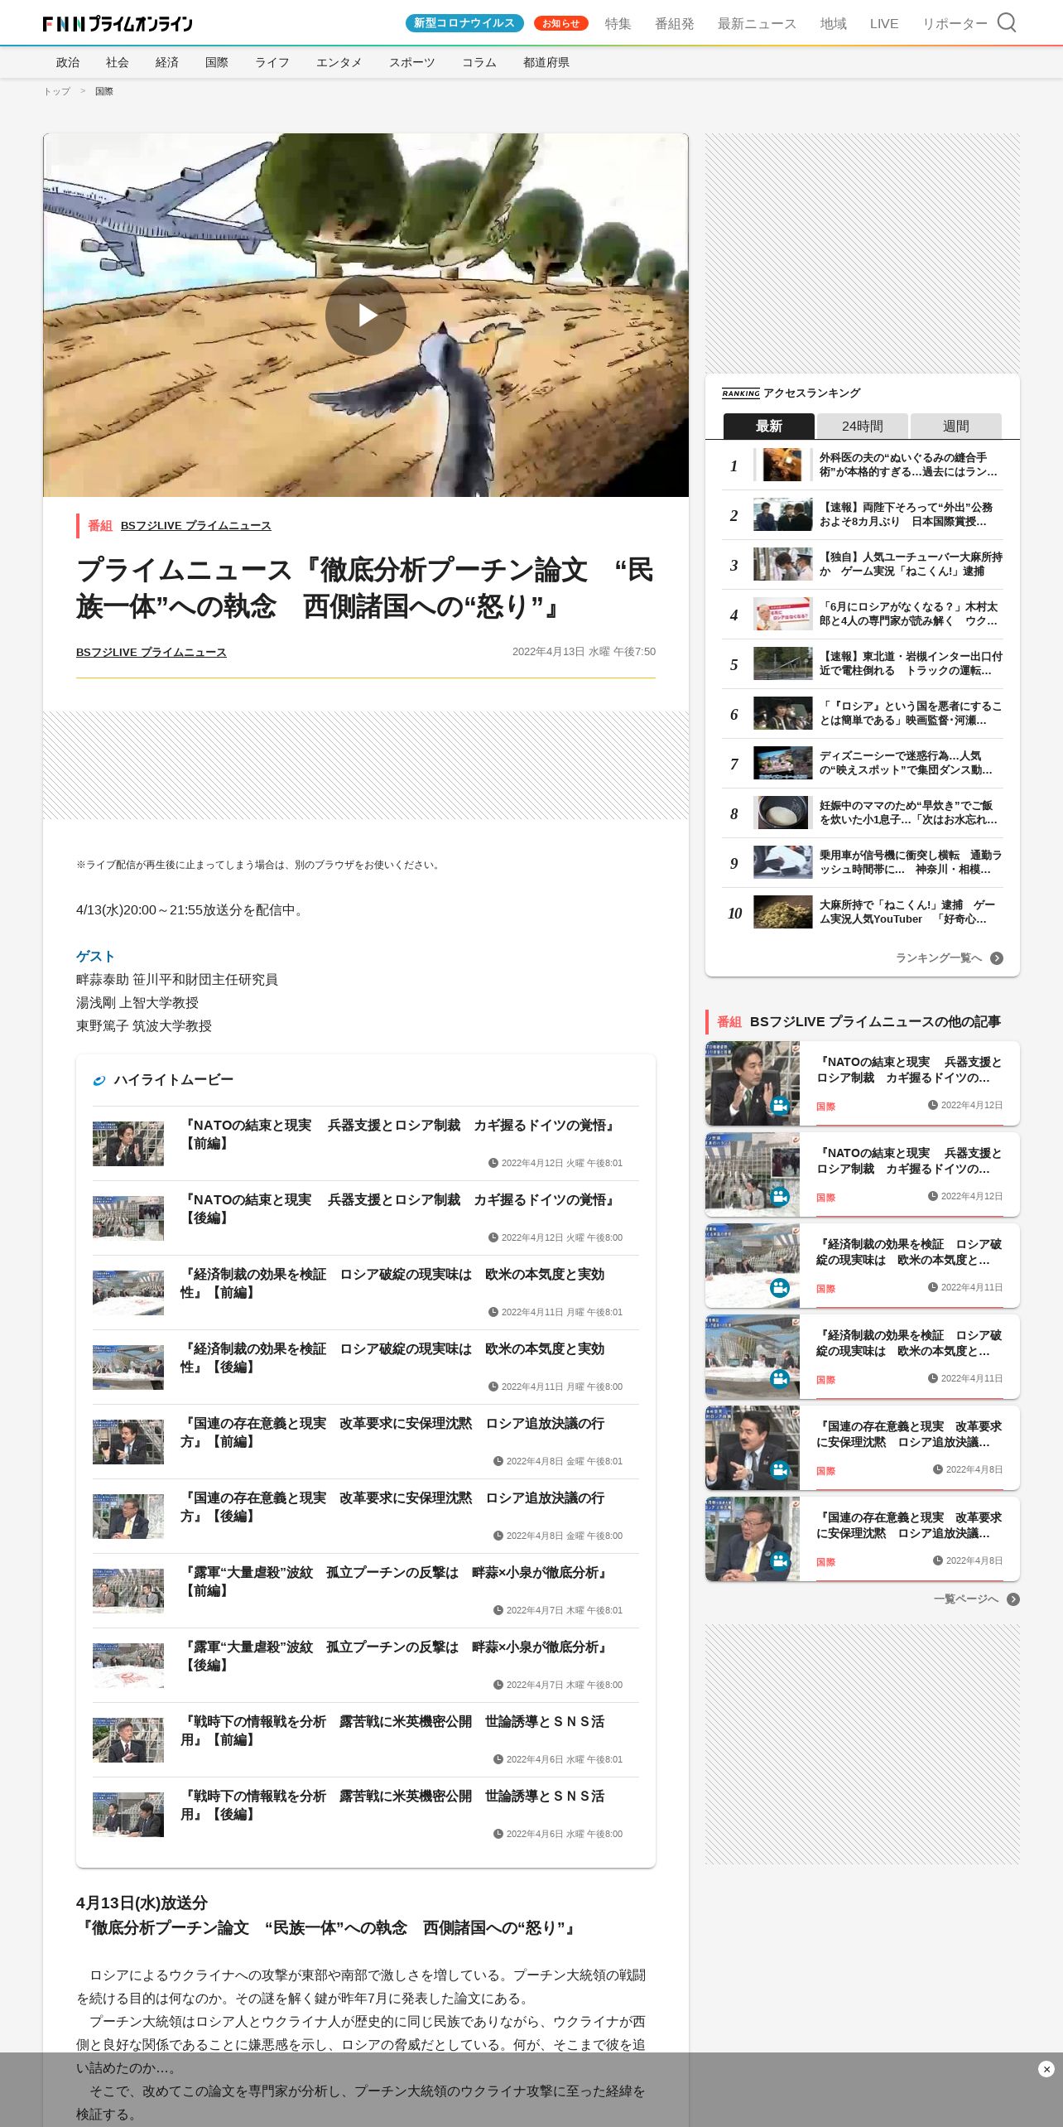The image size is (1063, 2127).
Task: Open first sidebar card NATOの結束と現実
Action: (863, 1083)
